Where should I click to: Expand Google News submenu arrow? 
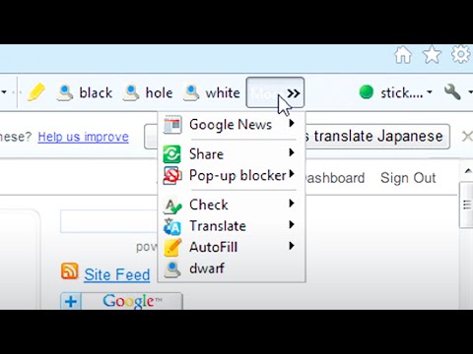coord(292,124)
